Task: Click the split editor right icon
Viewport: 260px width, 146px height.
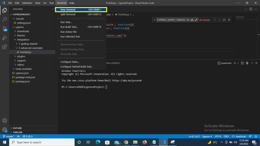Action: click(251, 9)
